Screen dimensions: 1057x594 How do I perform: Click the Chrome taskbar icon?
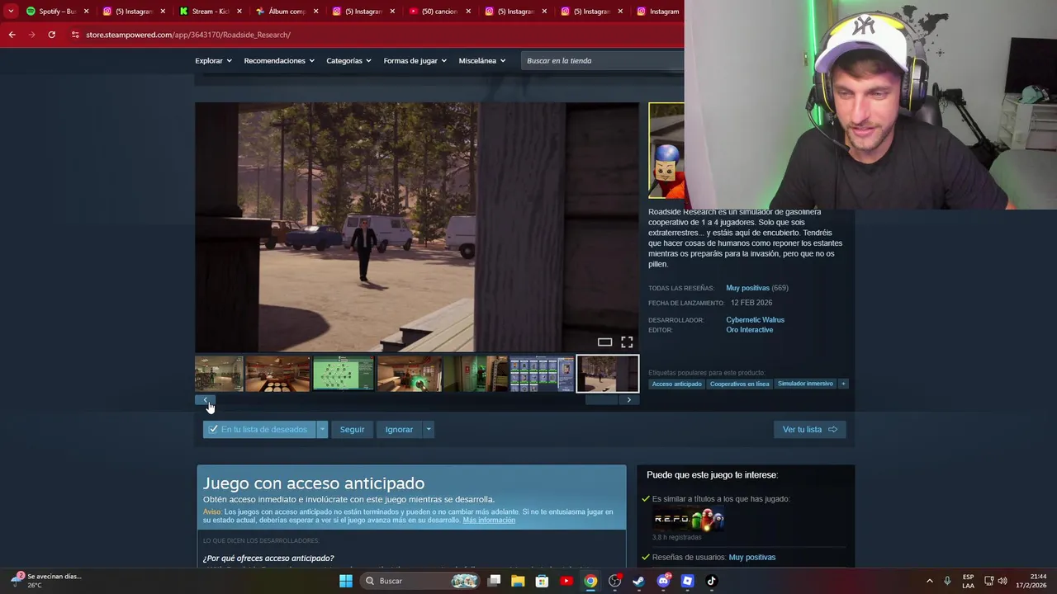590,581
